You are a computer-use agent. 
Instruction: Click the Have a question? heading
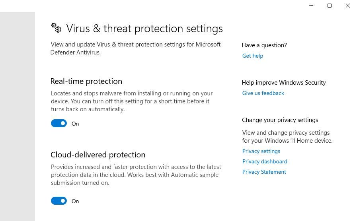[x=264, y=45]
